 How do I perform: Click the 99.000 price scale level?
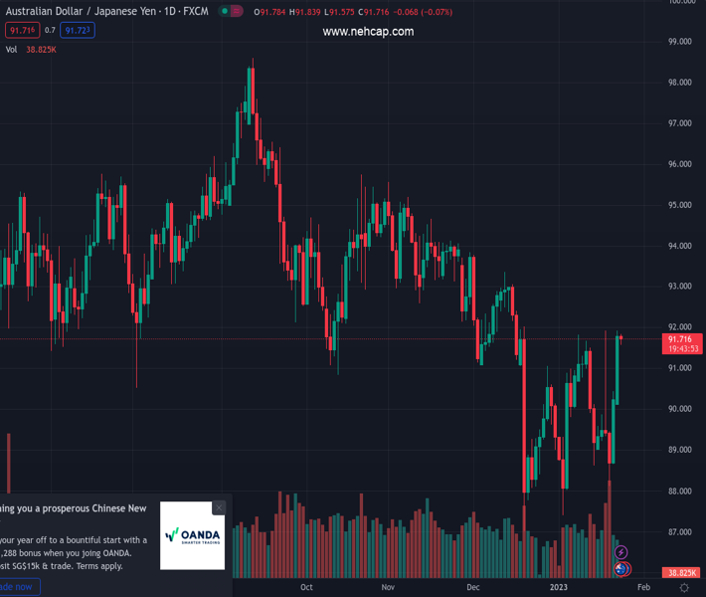pyautogui.click(x=679, y=42)
